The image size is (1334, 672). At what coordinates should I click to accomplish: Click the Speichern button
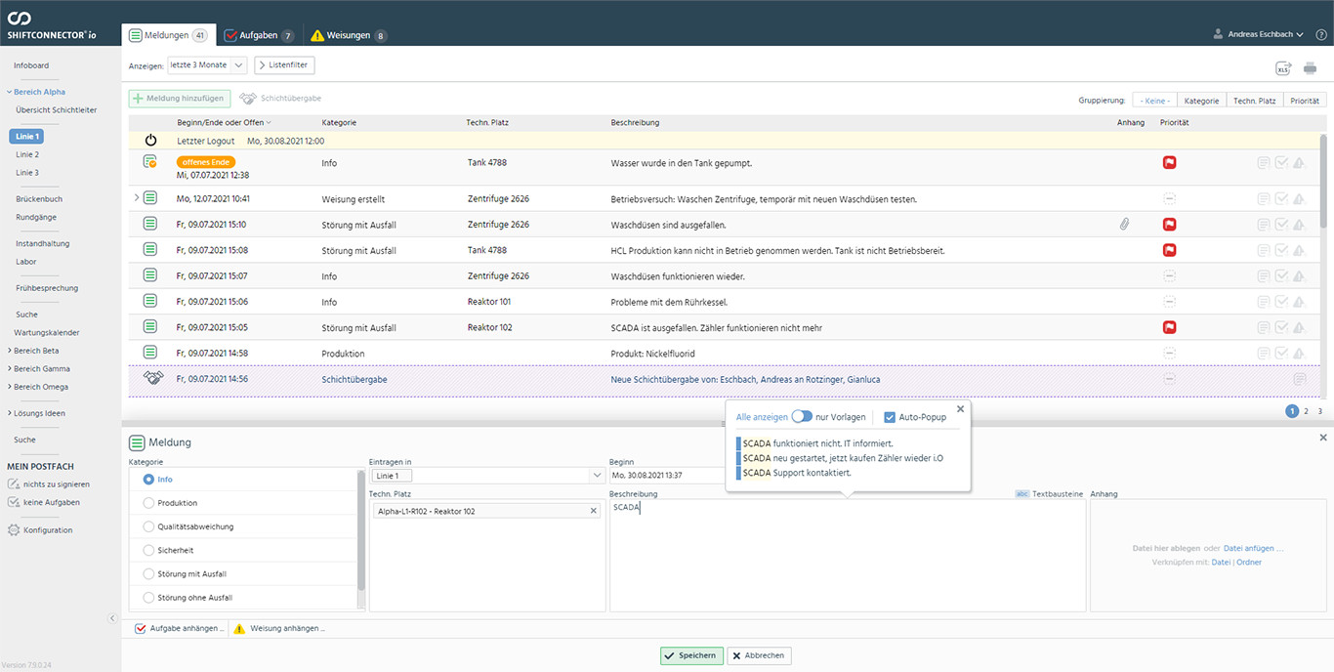(691, 655)
